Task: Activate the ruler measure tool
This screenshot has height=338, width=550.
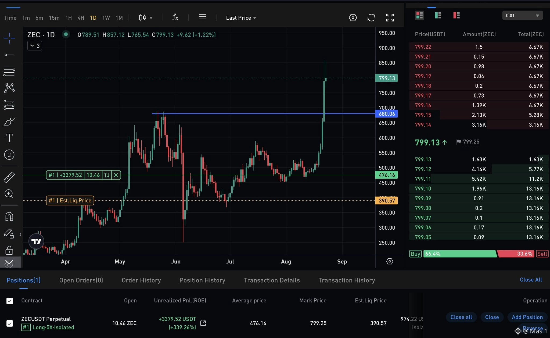Action: tap(9, 177)
